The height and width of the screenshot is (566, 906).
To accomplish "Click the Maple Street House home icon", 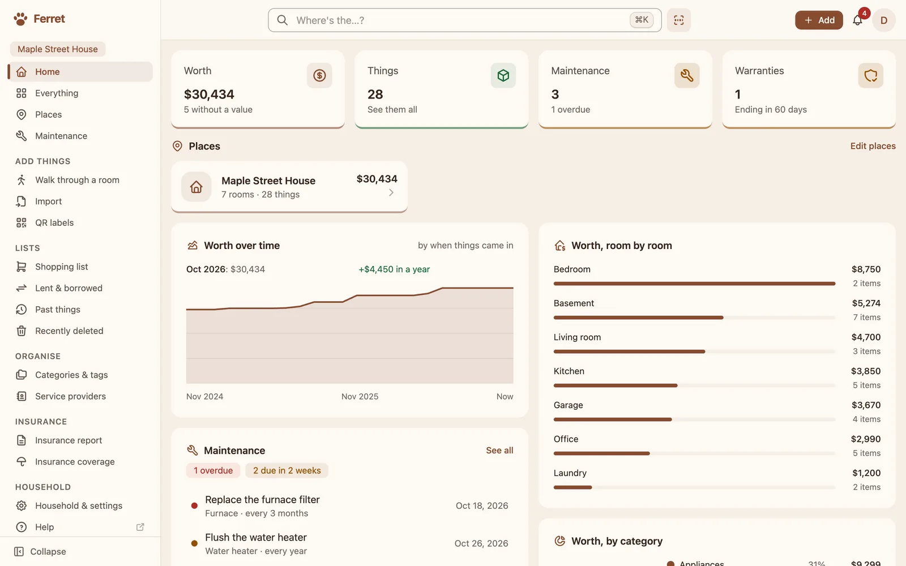I will tap(196, 187).
